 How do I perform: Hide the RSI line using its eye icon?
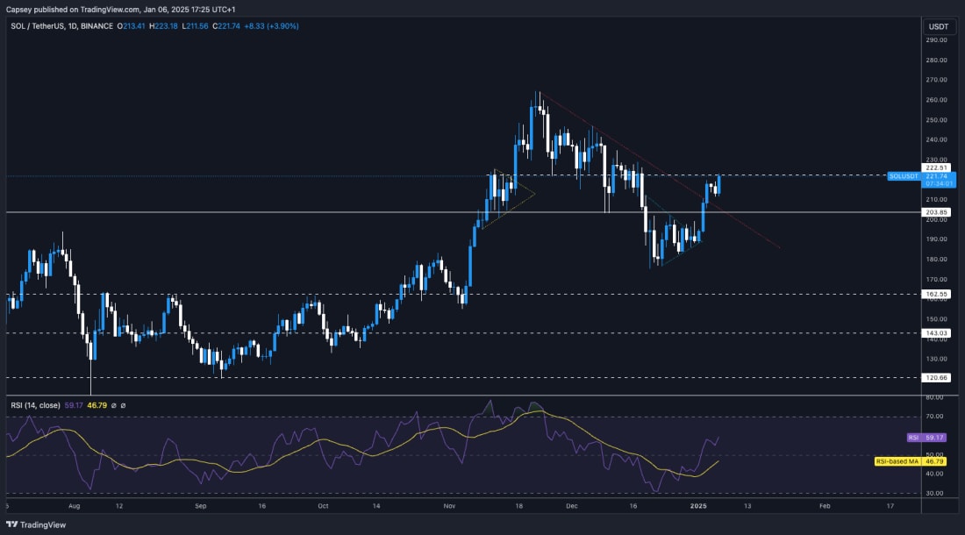[114, 405]
